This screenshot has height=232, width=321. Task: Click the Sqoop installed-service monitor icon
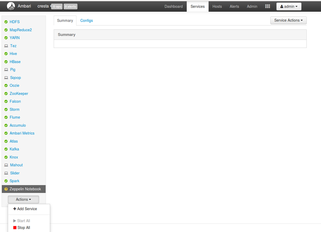tap(6, 77)
